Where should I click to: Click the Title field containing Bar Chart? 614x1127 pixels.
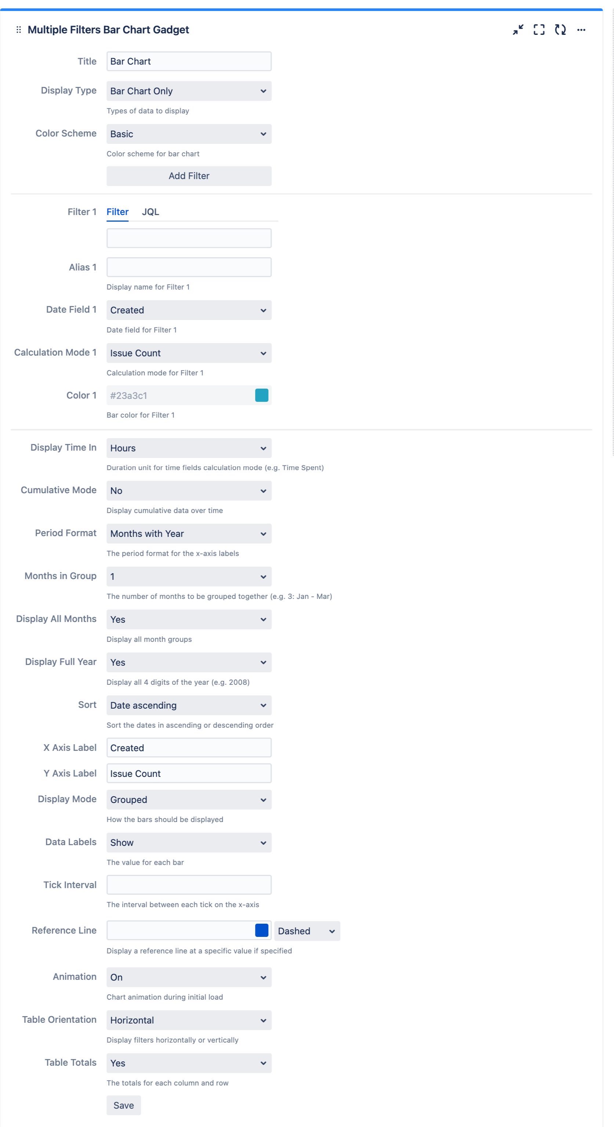(189, 61)
